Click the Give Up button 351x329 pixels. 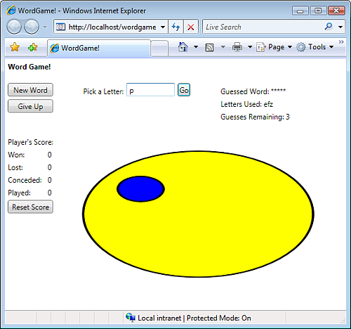tap(30, 106)
